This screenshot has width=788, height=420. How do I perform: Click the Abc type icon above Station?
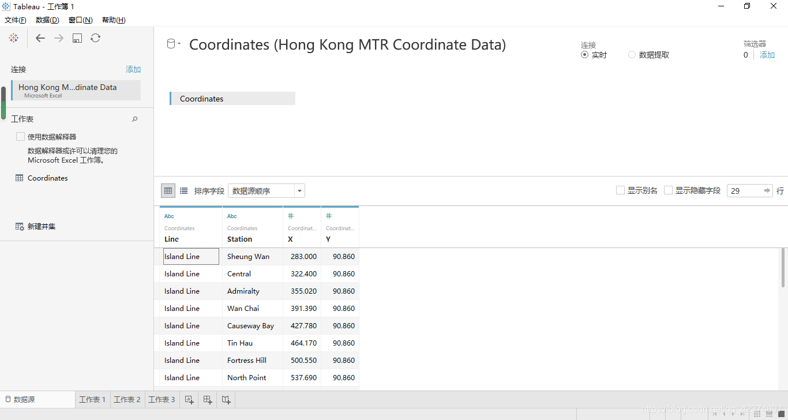(x=232, y=216)
